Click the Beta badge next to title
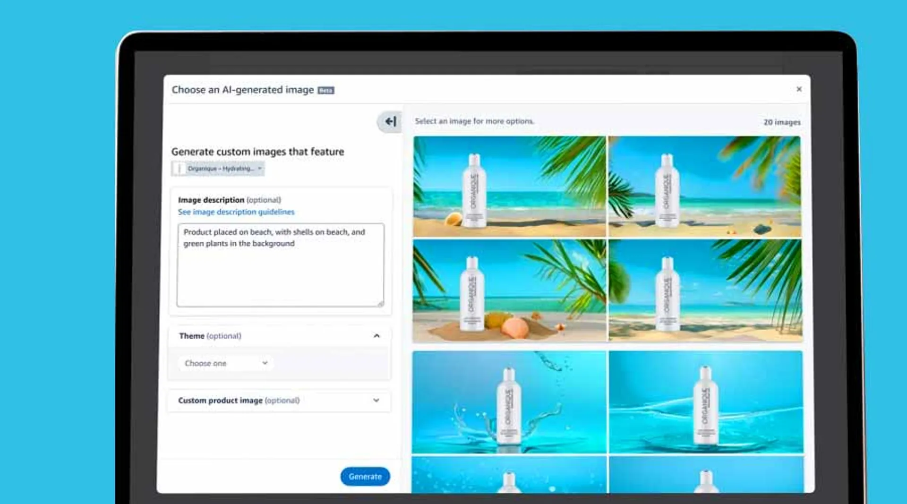This screenshot has height=504, width=907. (x=326, y=90)
